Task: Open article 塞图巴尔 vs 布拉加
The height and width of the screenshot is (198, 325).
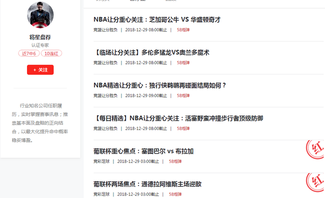Action: (x=143, y=151)
